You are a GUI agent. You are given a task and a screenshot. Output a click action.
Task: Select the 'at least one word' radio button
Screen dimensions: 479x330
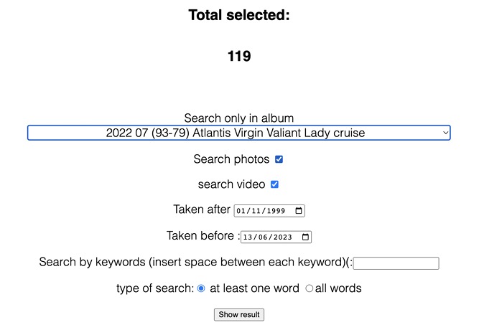click(201, 288)
